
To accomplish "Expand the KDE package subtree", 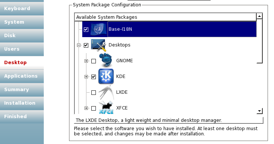I will (x=86, y=76).
